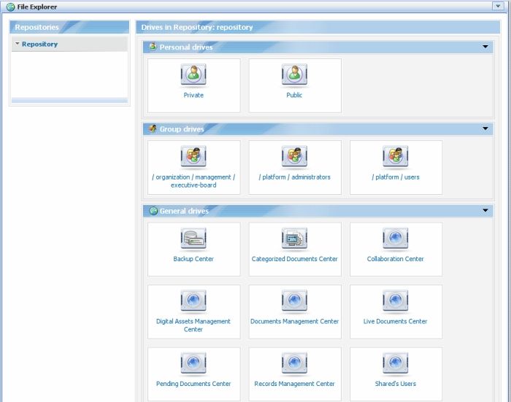Open the Documents Management Center icon
The height and width of the screenshot is (402, 511).
[295, 301]
